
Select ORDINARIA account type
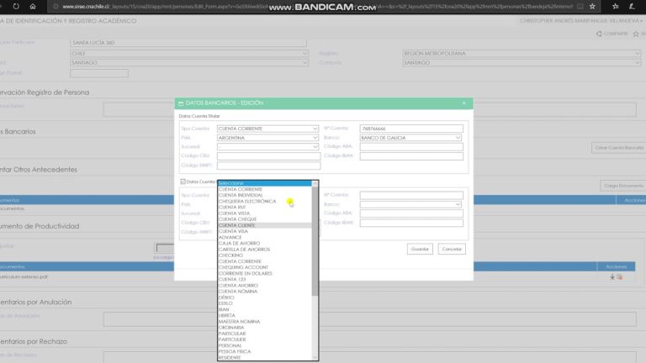tap(264, 328)
